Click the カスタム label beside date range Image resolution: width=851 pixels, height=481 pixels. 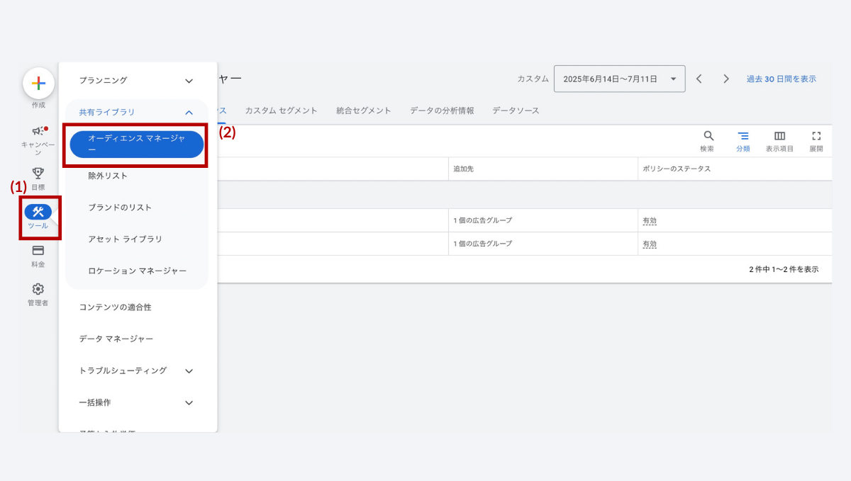tap(533, 79)
